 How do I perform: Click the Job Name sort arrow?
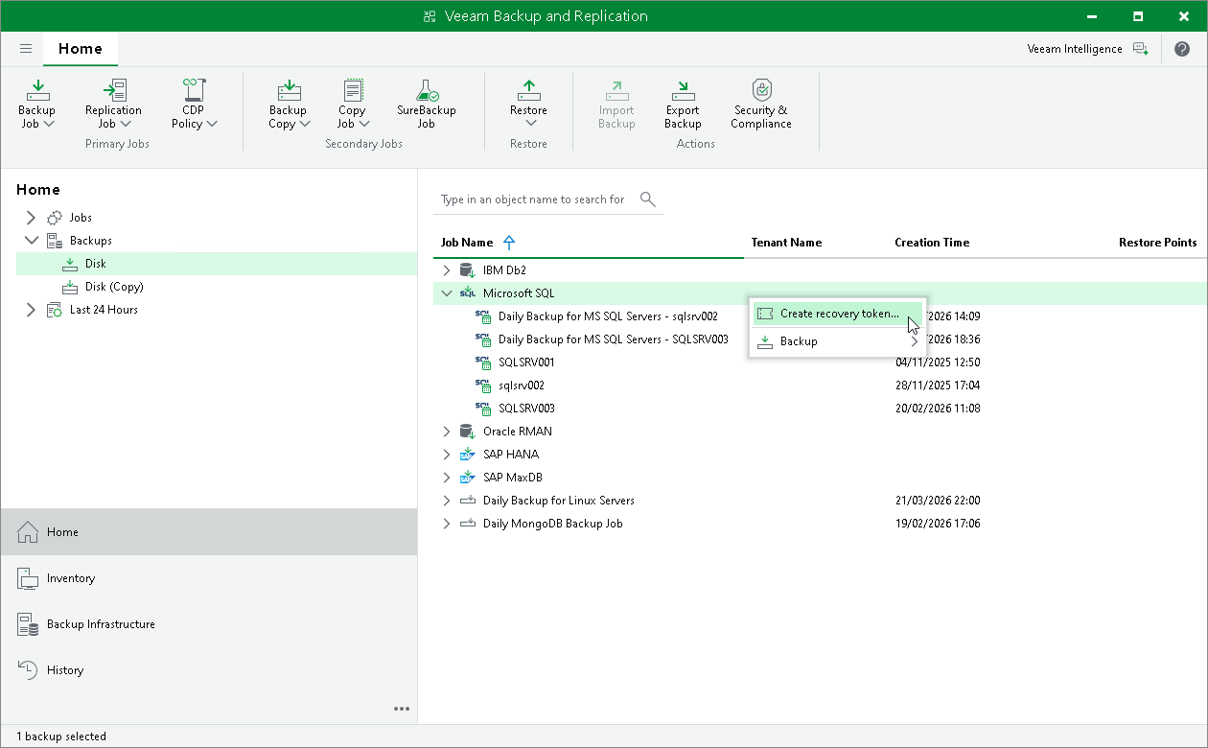509,243
